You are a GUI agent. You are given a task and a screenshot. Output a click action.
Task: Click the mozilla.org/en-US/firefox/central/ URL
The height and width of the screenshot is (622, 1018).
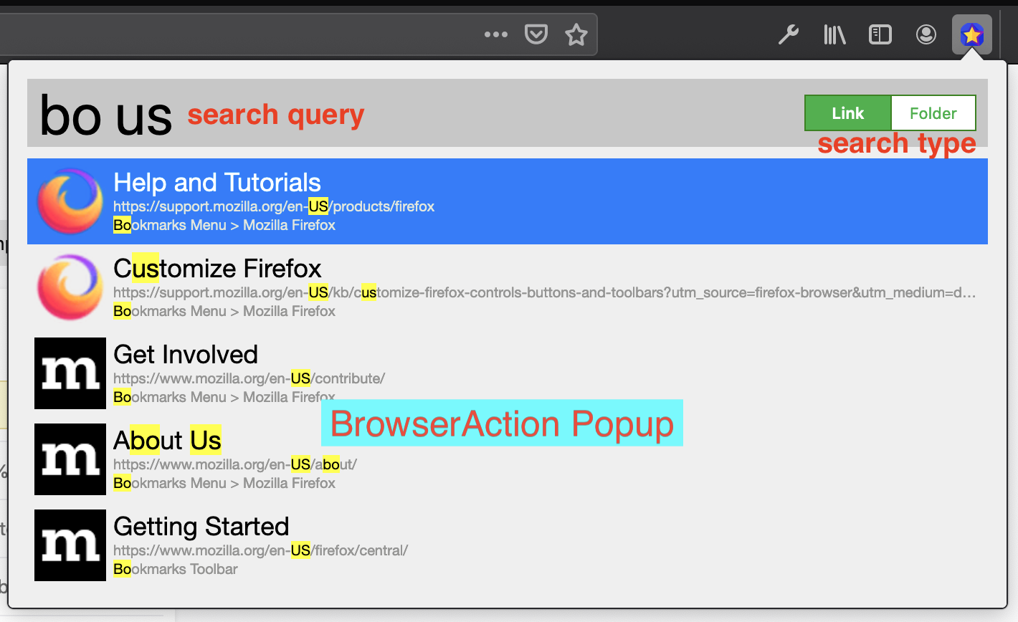(260, 550)
